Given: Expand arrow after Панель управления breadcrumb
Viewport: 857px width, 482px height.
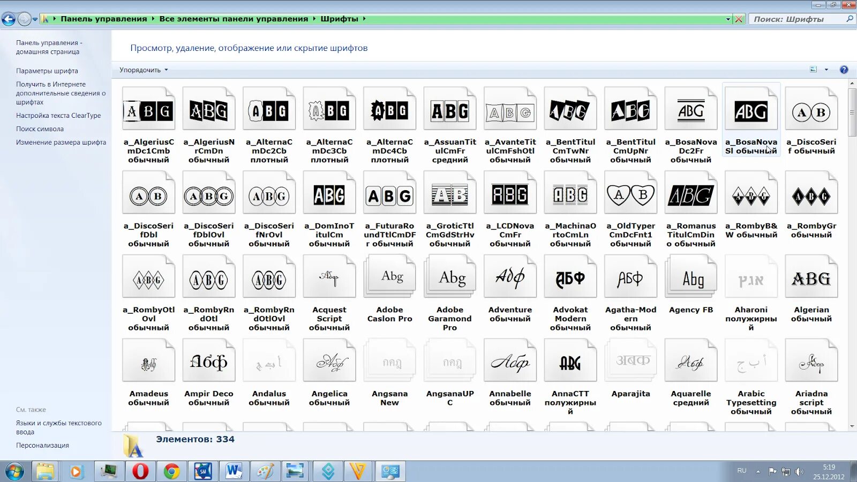Looking at the screenshot, I should click(153, 19).
